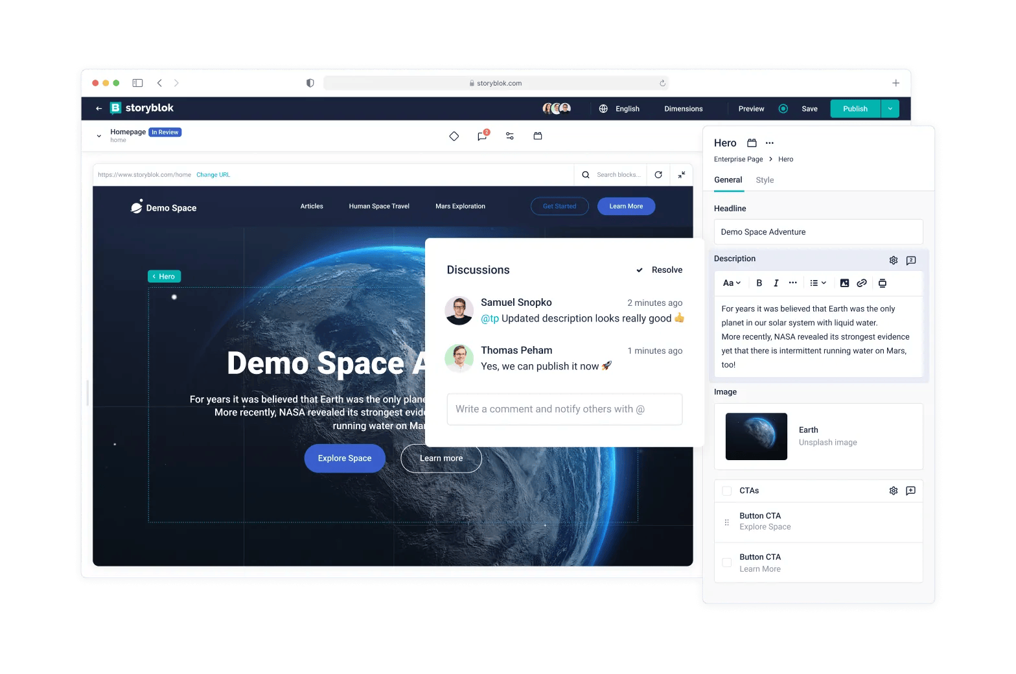Image resolution: width=1016 pixels, height=674 pixels.
Task: Open the English language dropdown
Action: pyautogui.click(x=627, y=109)
